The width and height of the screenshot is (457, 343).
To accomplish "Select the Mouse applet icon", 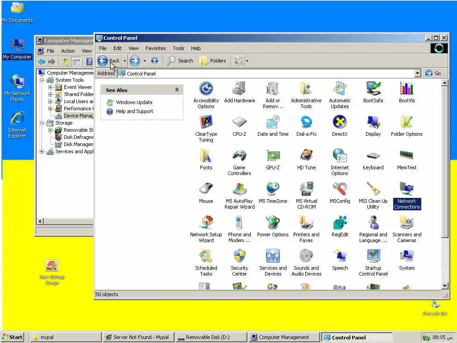I will pyautogui.click(x=206, y=193).
